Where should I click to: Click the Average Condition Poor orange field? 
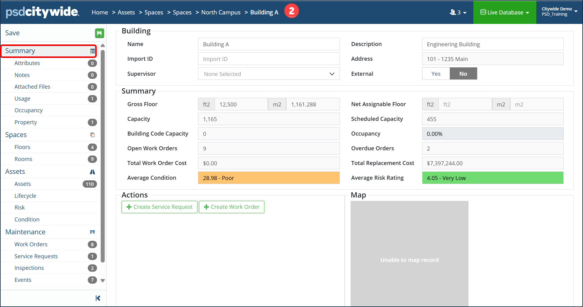[269, 178]
